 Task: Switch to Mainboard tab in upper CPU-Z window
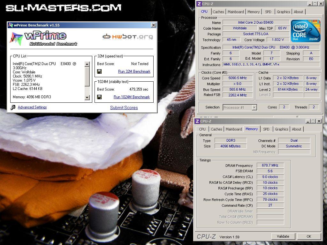pyautogui.click(x=236, y=12)
